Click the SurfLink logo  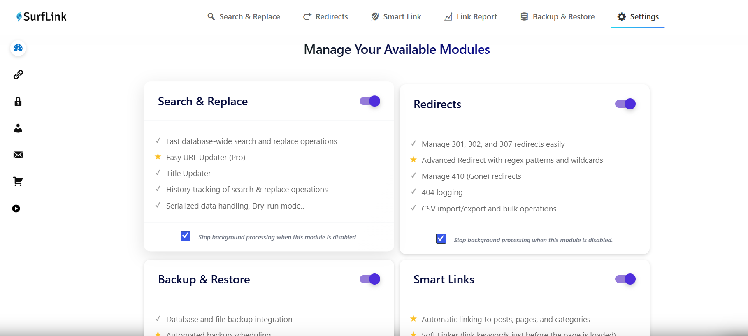click(41, 16)
